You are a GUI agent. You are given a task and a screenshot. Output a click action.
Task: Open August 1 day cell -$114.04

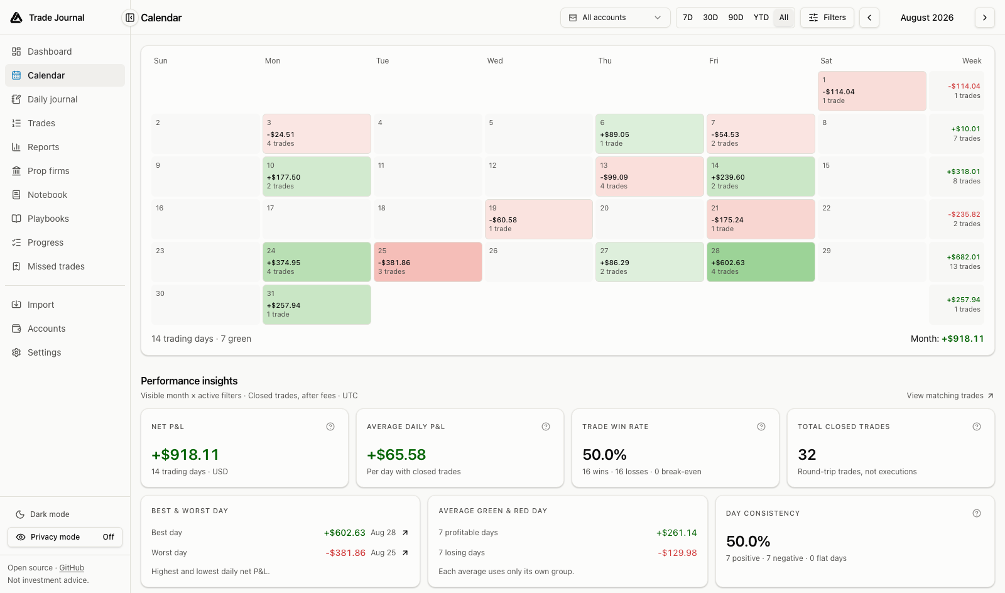[872, 91]
